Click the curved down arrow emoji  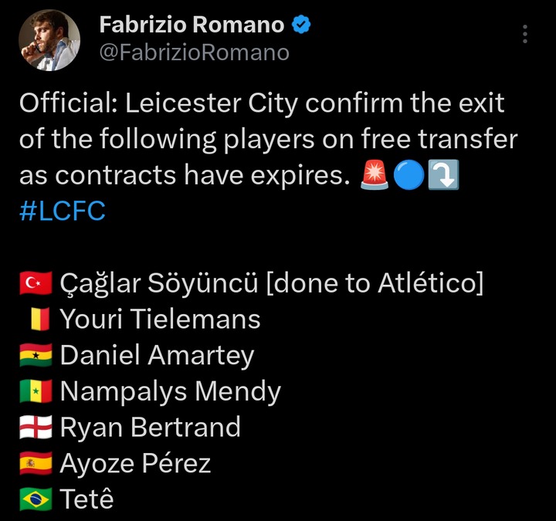[442, 175]
